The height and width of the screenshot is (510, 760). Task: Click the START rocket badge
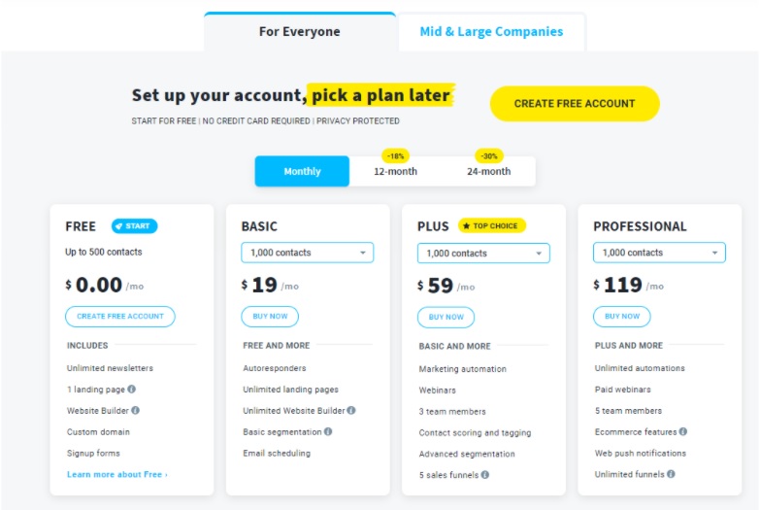(134, 226)
